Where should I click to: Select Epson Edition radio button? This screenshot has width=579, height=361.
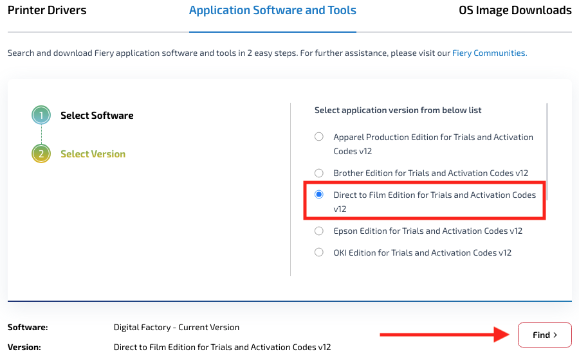(319, 231)
